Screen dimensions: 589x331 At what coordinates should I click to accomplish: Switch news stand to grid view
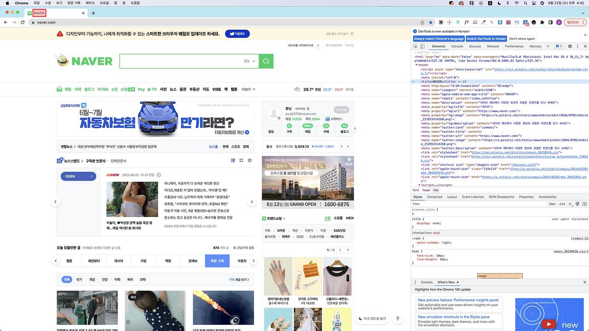(241, 160)
